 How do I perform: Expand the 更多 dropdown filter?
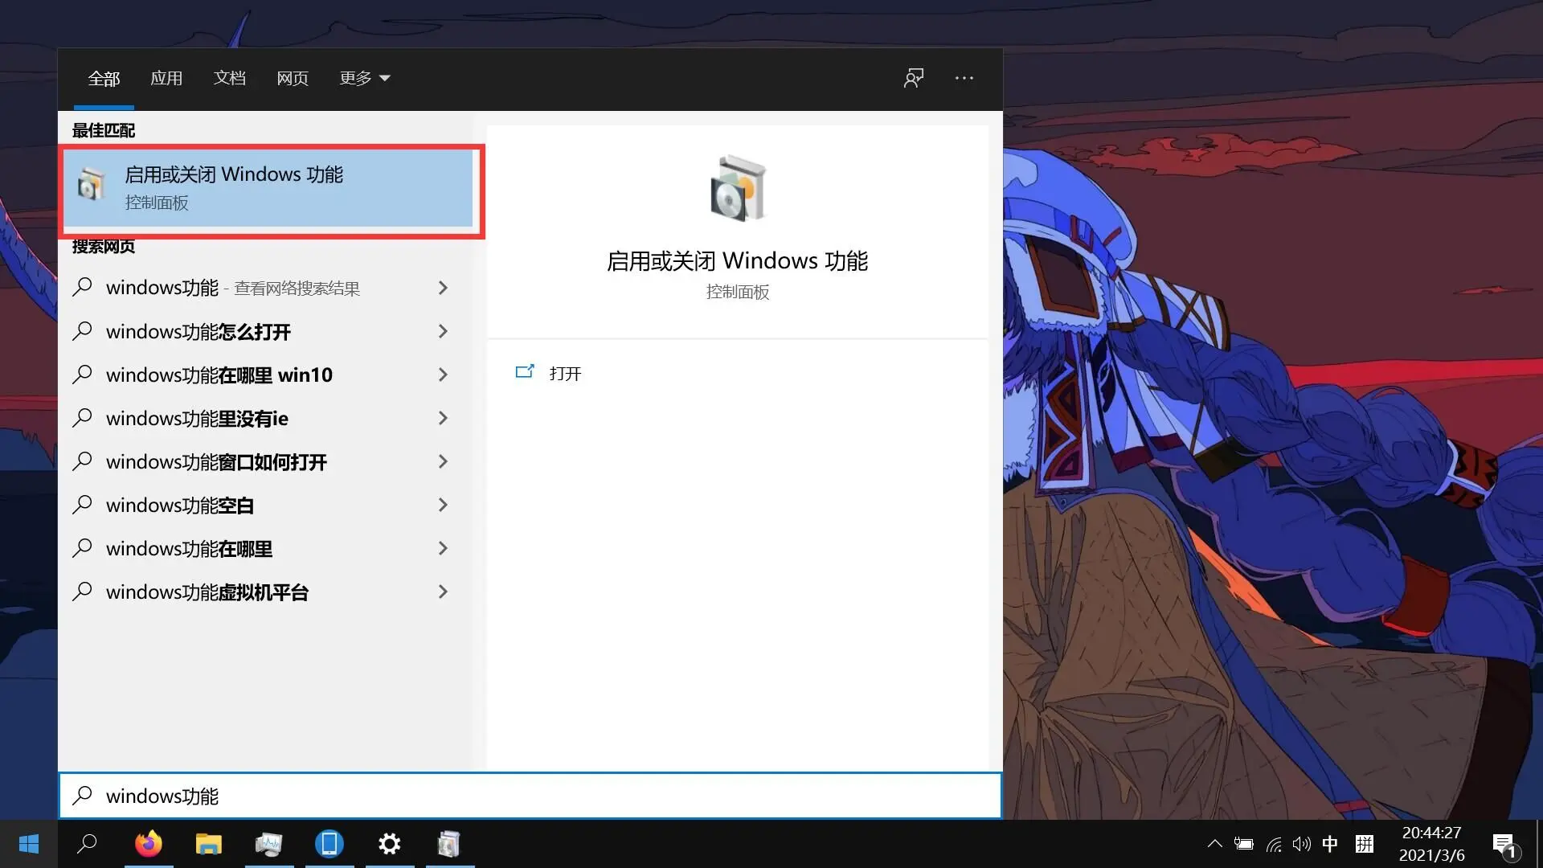point(364,78)
